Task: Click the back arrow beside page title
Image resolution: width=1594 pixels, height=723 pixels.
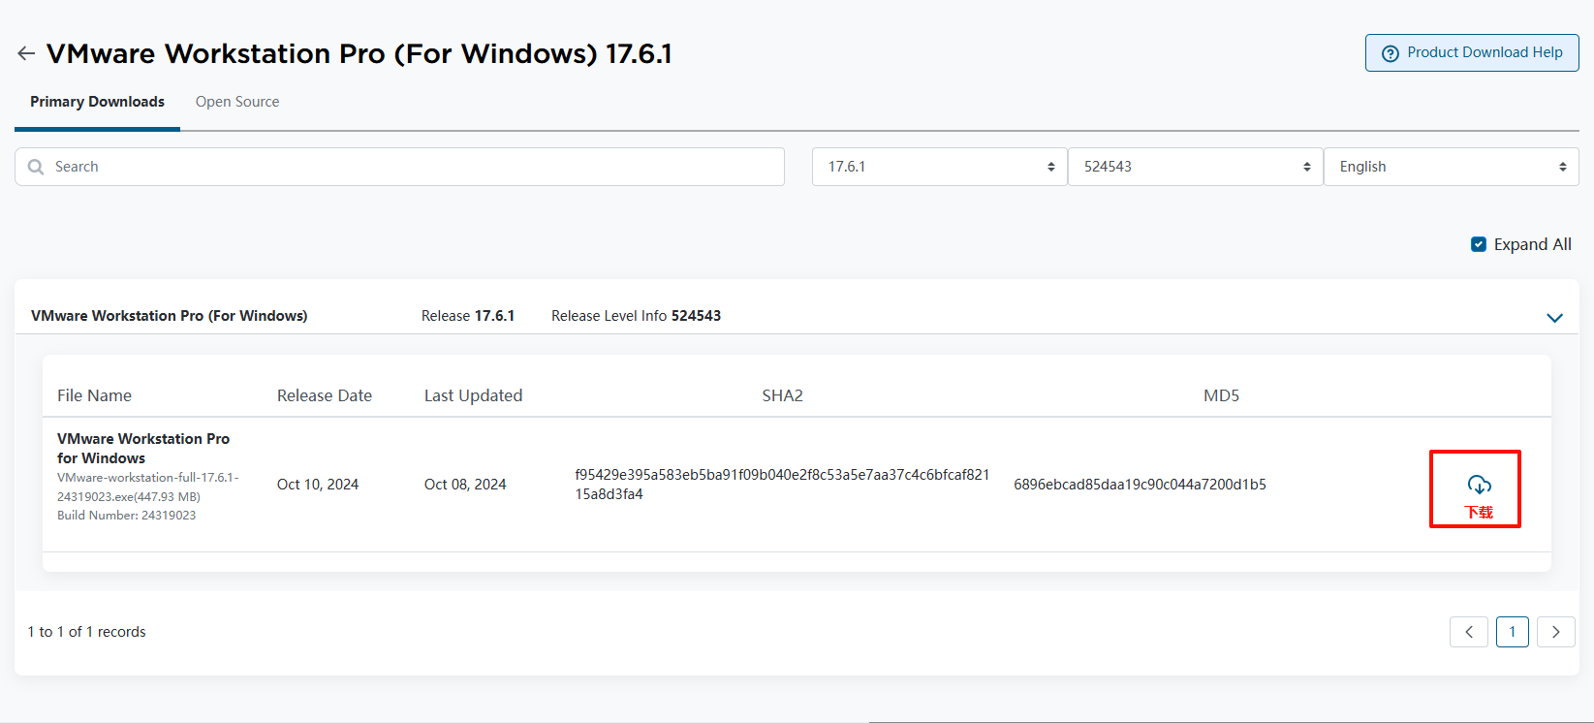Action: (26, 54)
